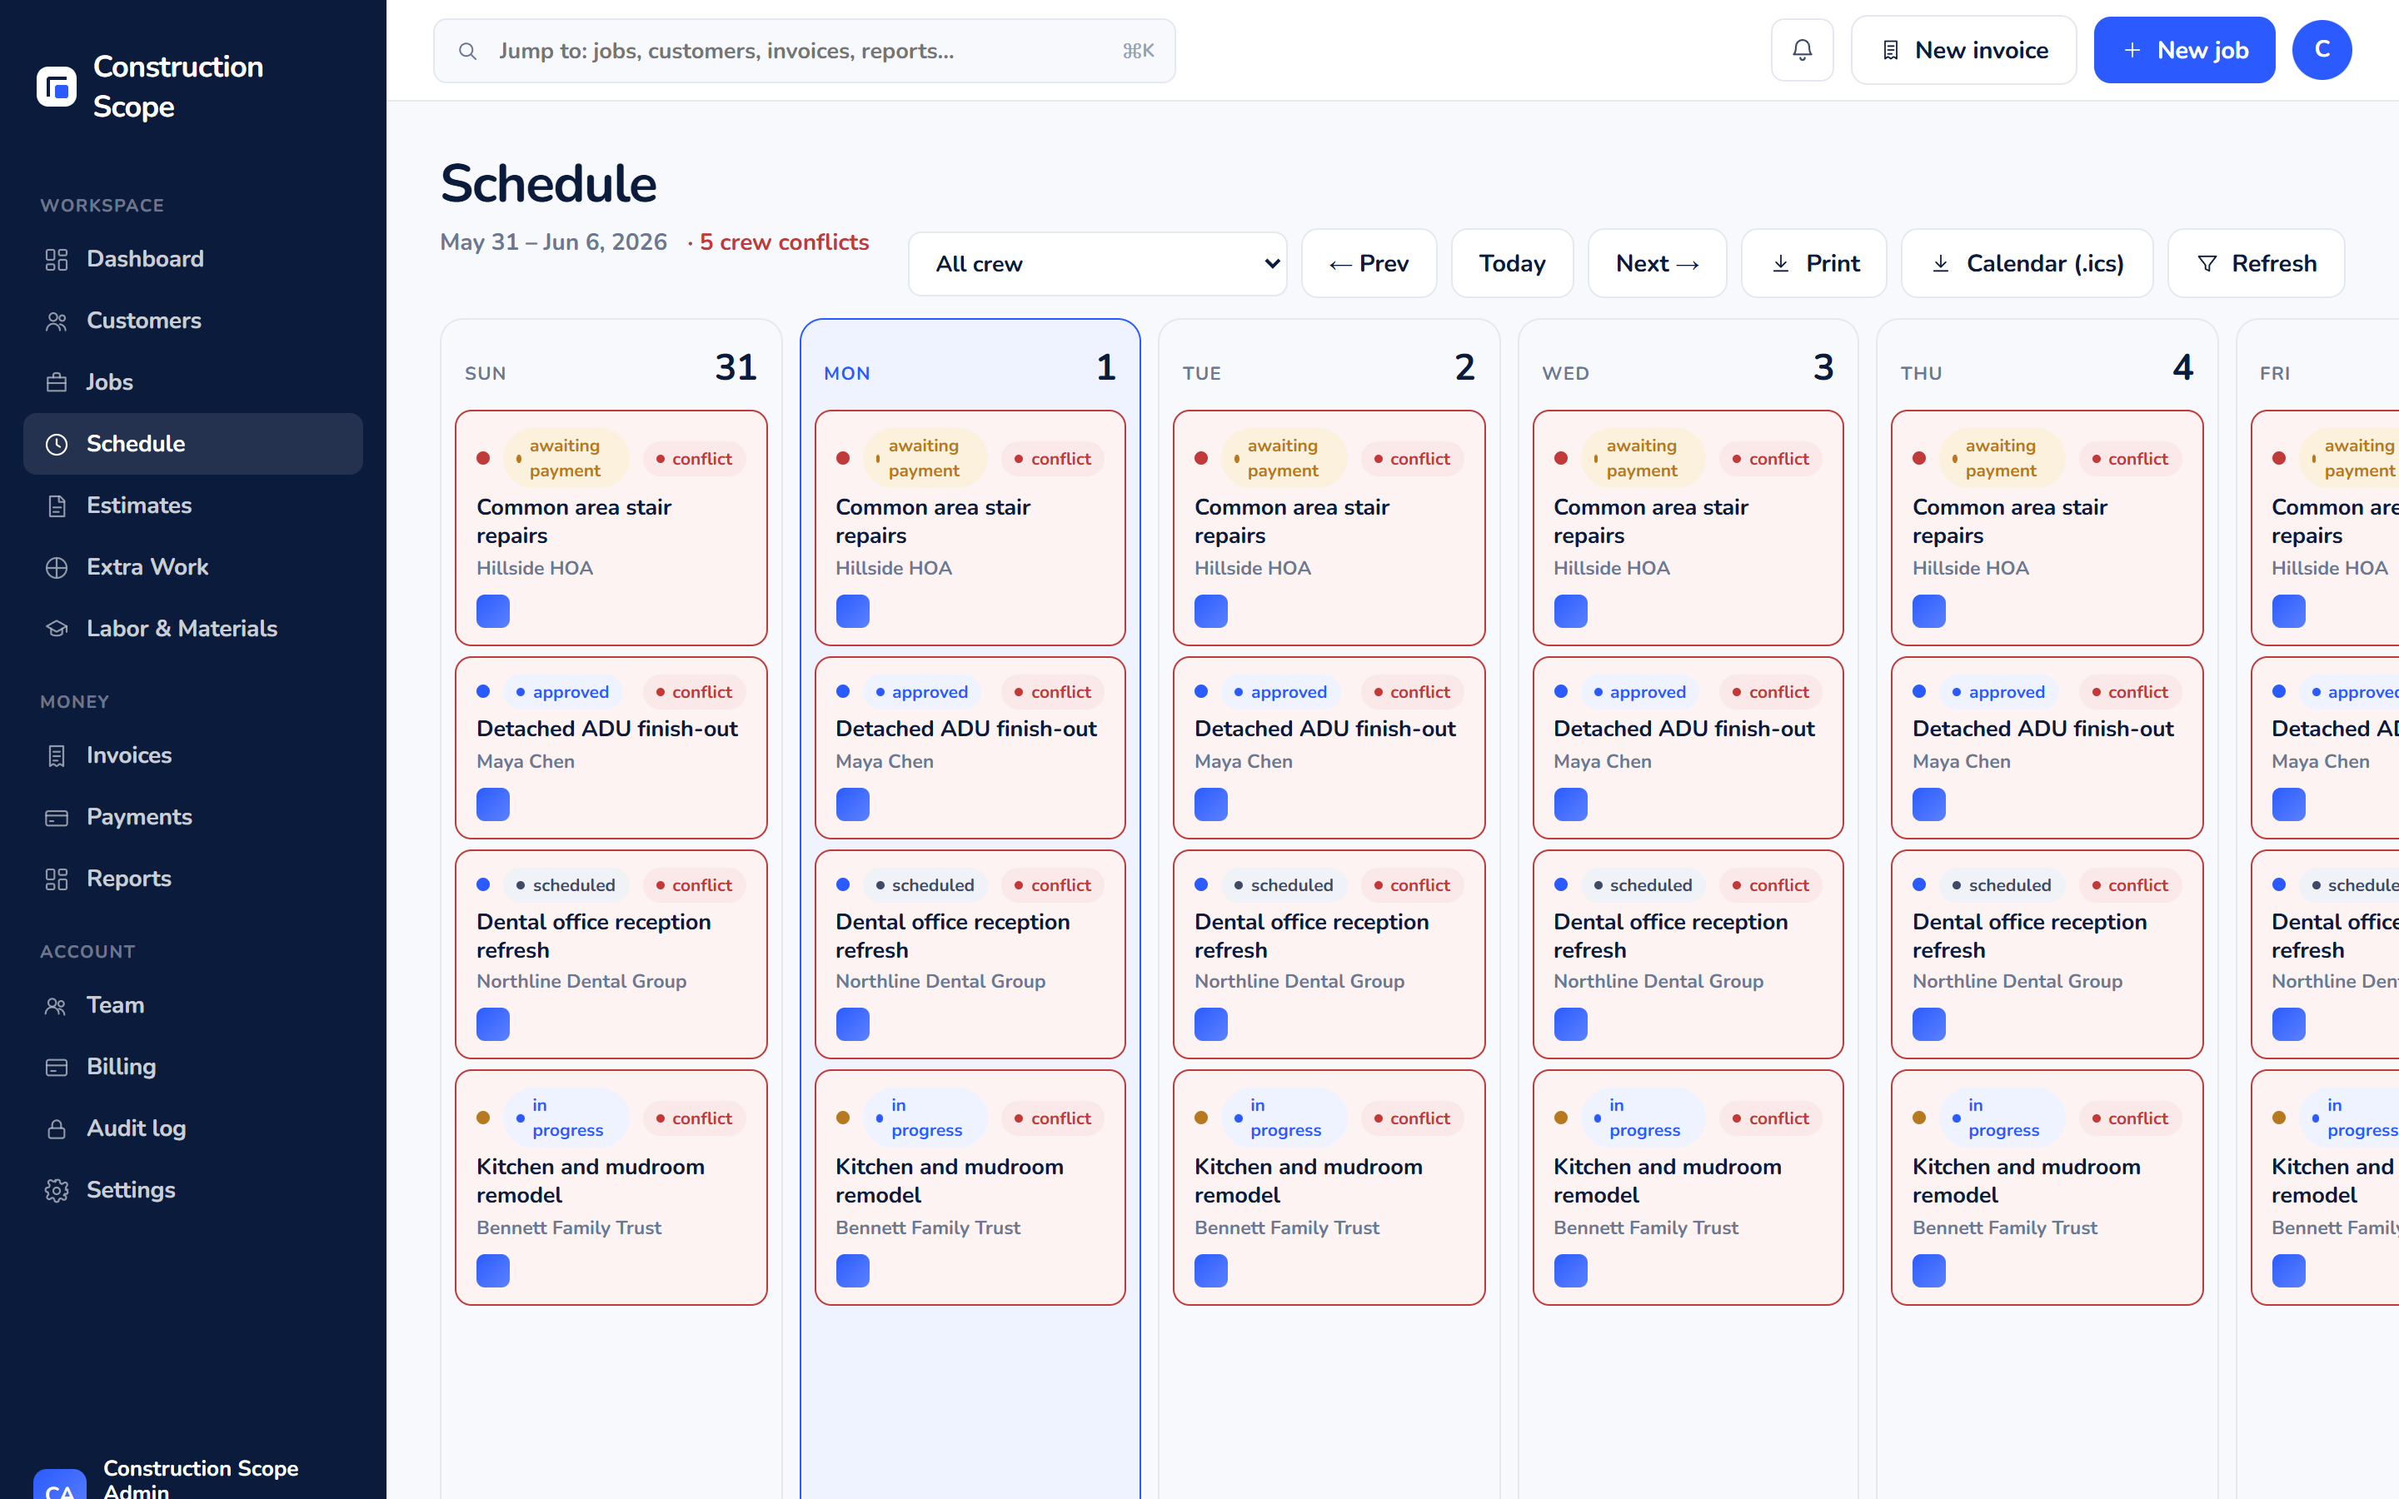The width and height of the screenshot is (2399, 1499).
Task: Click the Invoices receipt icon in the sidebar
Action: click(57, 755)
